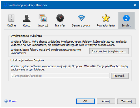Switch to the Konto tab label

pyautogui.click(x=27, y=25)
